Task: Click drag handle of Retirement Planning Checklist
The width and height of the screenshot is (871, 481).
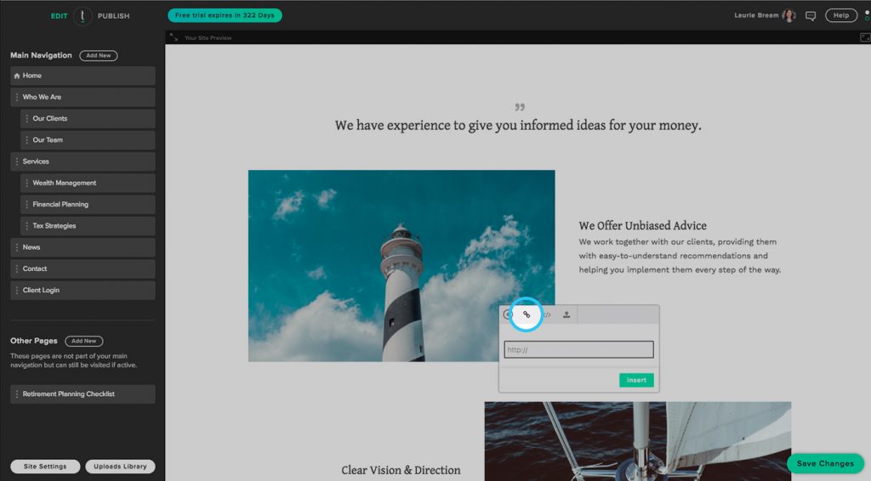Action: (x=17, y=394)
